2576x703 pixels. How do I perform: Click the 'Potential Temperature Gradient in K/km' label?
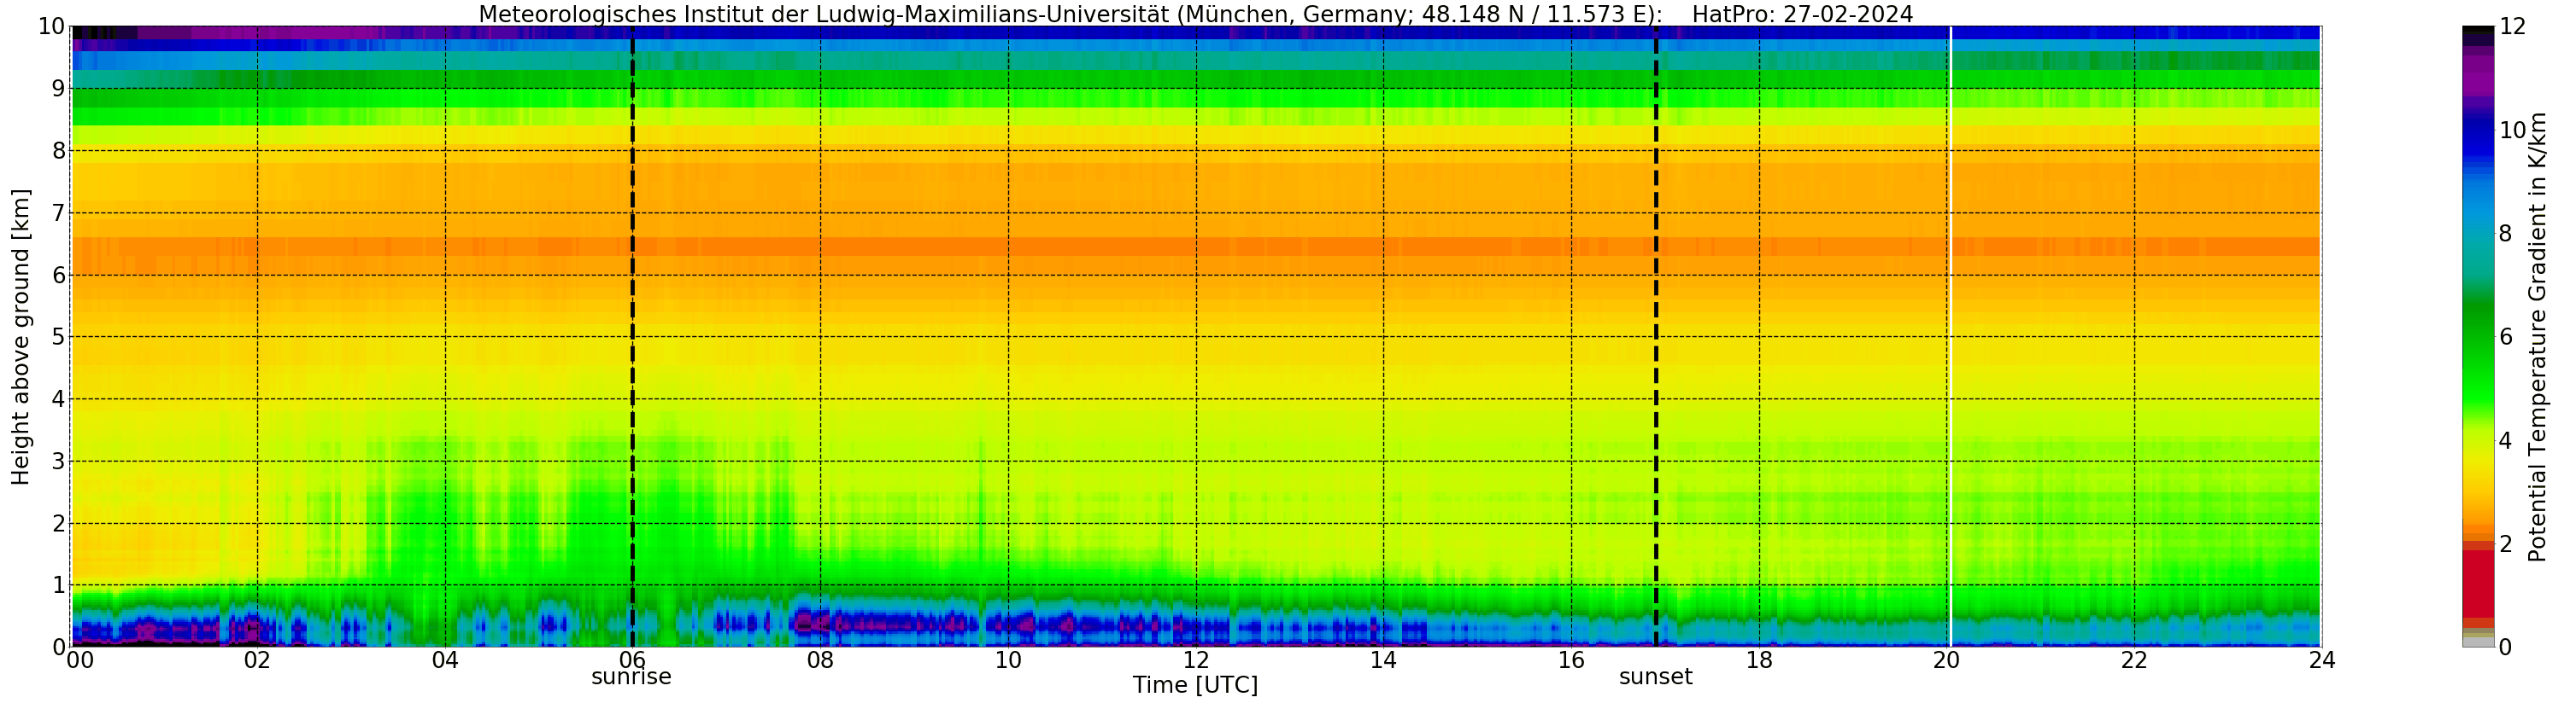point(2538,336)
